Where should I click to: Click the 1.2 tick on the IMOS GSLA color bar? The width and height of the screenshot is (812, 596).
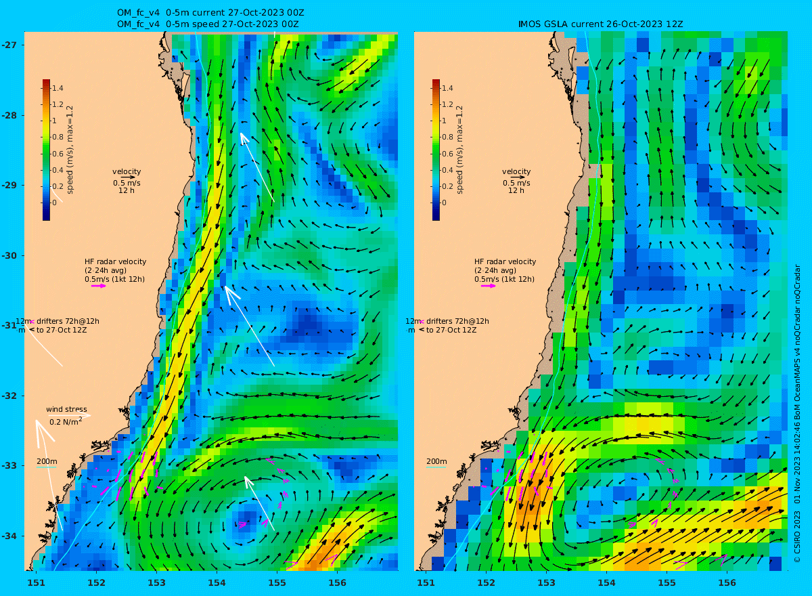click(x=448, y=104)
